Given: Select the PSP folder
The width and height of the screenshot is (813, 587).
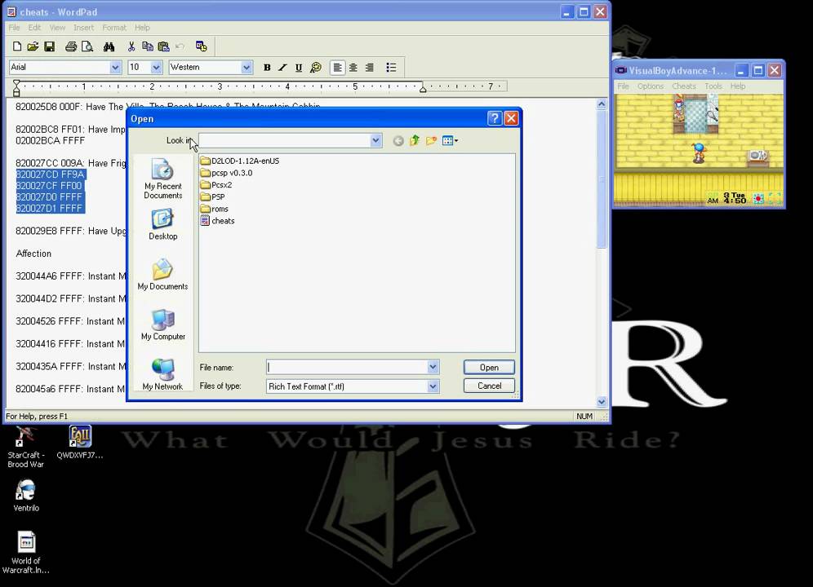Looking at the screenshot, I should (x=212, y=196).
